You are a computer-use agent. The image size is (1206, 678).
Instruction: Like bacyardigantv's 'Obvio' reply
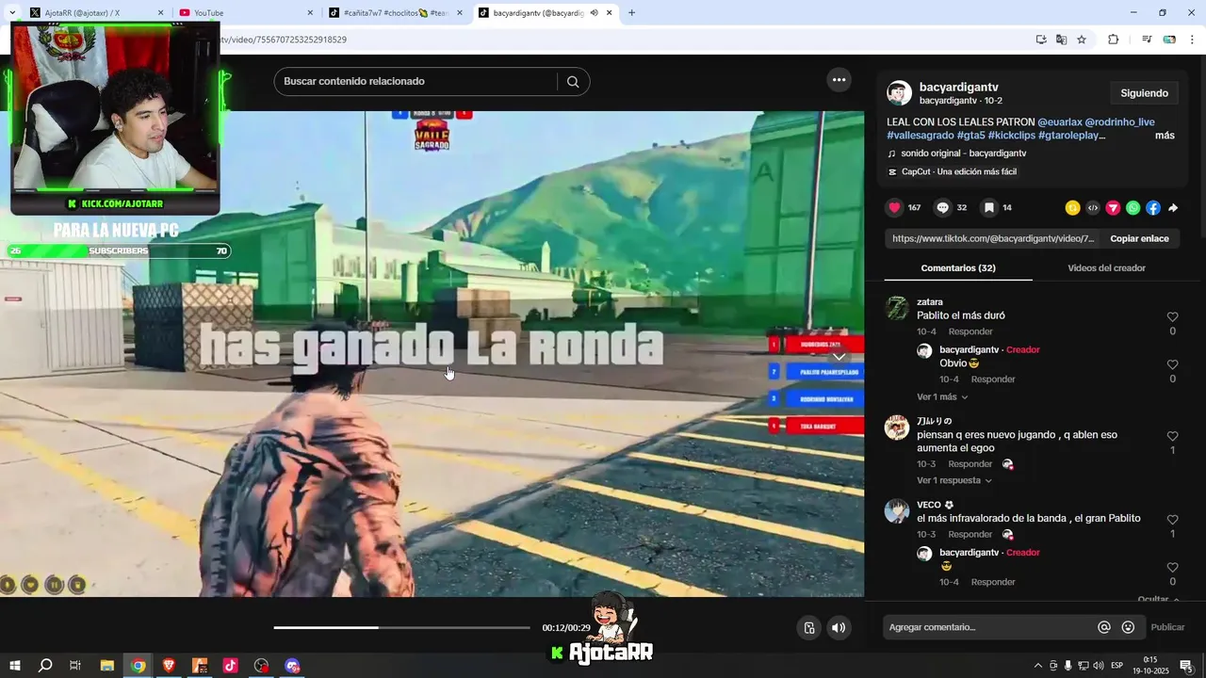pos(1172,364)
